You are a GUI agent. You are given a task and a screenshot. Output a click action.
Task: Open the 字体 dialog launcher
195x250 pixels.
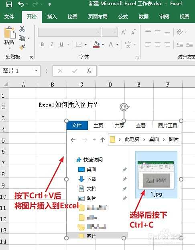(x=137, y=58)
